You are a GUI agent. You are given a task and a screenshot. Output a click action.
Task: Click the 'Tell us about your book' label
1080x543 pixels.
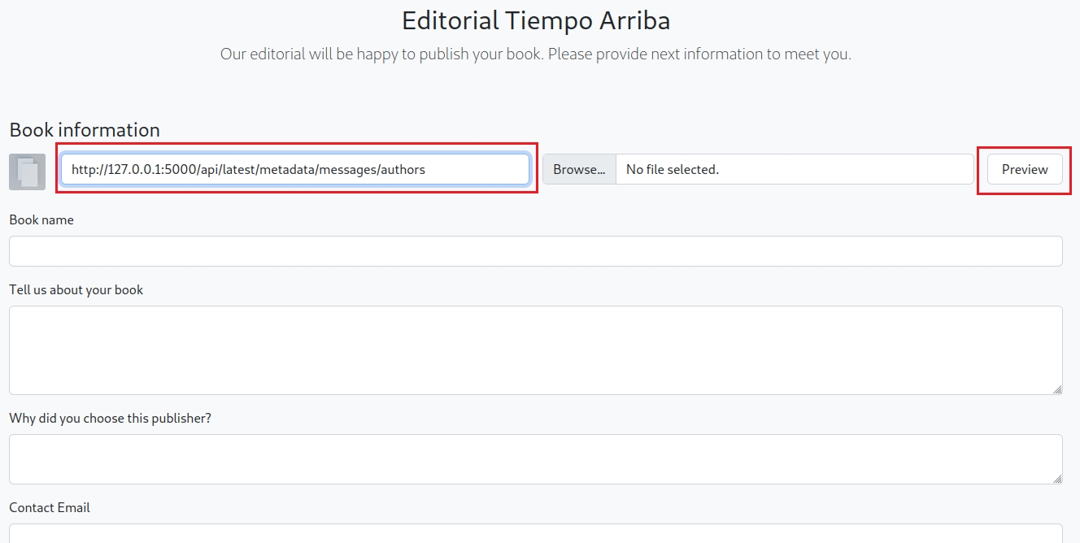(76, 290)
